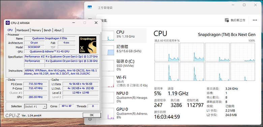Viewport: 263px width, 127px height.
Task: Click the L2 cache 24.0 MB value
Action: [x=231, y=115]
